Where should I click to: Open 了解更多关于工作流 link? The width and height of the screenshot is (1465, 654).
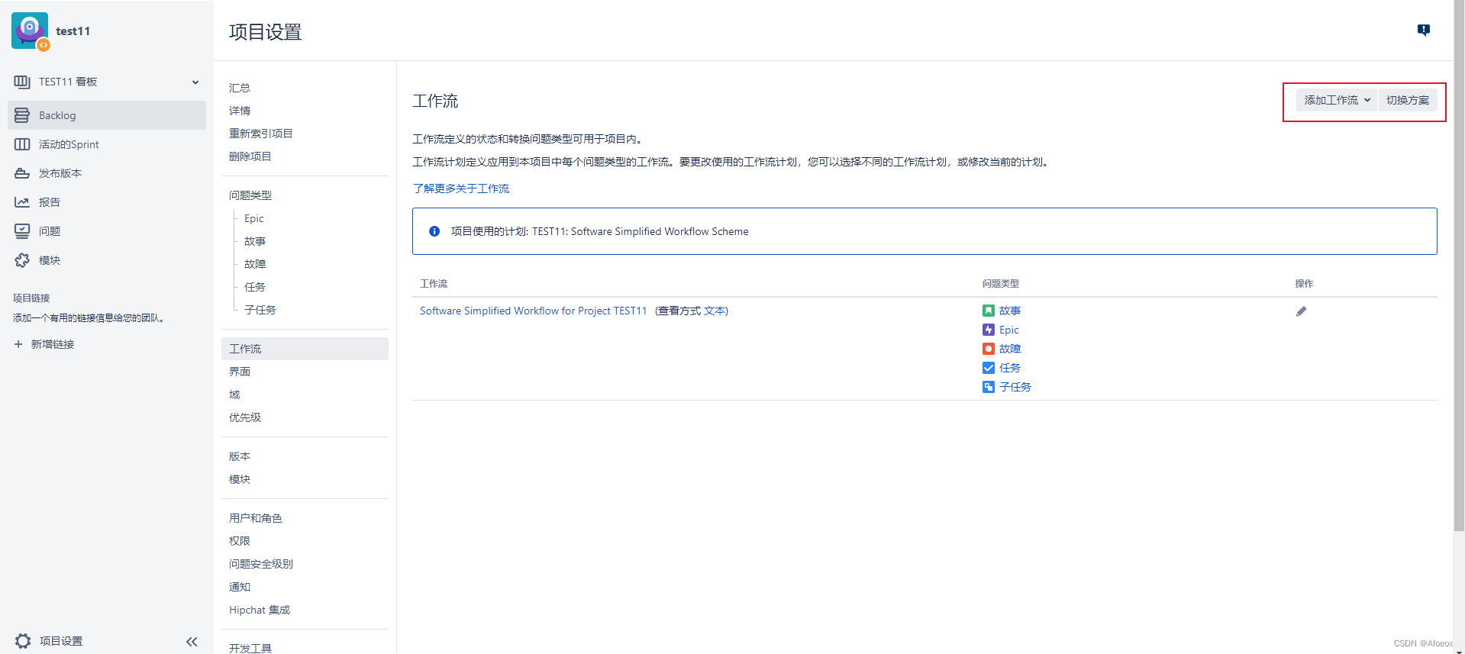pos(461,188)
